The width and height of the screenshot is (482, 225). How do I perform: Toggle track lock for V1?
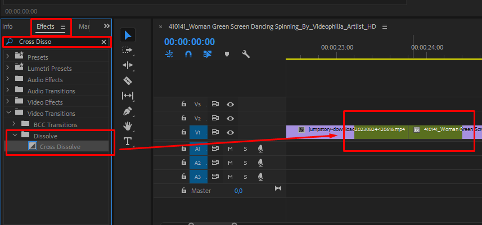pos(184,132)
